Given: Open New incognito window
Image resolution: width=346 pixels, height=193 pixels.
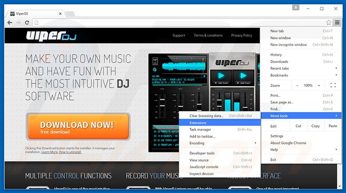Looking at the screenshot, I should (x=301, y=45).
